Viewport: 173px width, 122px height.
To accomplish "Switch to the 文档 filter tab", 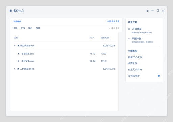I will click(23, 28).
